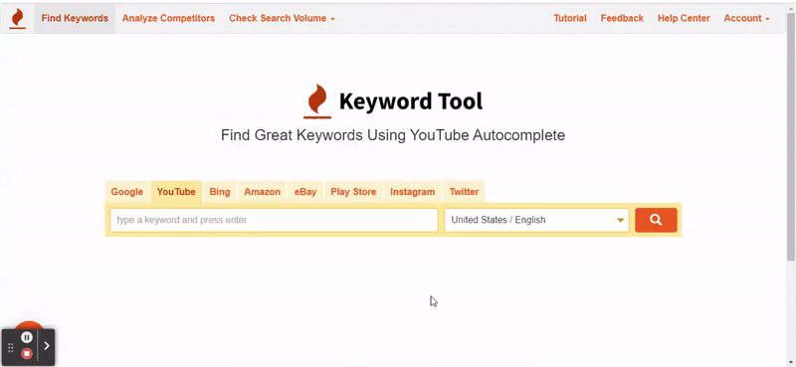Open the Feedback link
This screenshot has width=796, height=367.
[x=622, y=18]
